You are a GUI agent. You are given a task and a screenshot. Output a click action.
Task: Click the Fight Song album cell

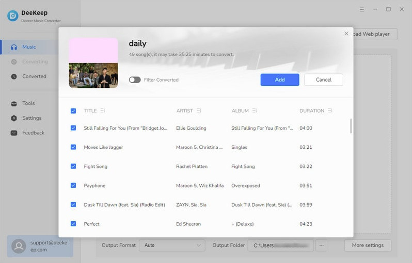tap(243, 166)
